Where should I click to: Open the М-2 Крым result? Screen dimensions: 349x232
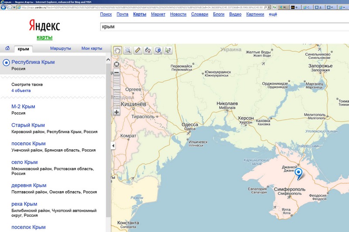pos(23,106)
